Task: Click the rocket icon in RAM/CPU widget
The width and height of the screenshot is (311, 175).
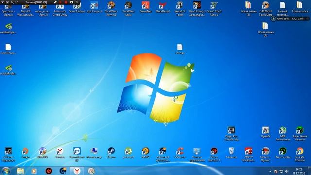Action: [273, 19]
